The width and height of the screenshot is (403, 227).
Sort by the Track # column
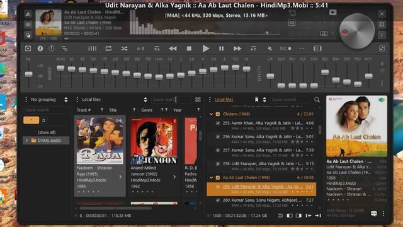[x=84, y=110]
